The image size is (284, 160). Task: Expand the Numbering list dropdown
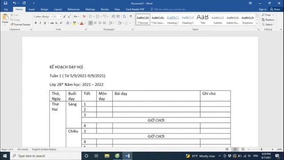pyautogui.click(x=101, y=16)
